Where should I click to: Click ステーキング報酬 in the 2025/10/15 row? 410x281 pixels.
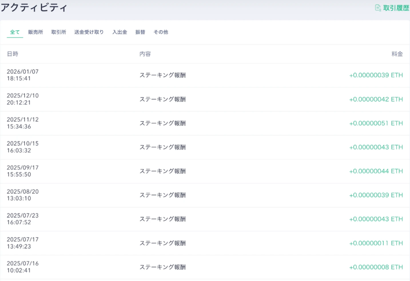162,147
